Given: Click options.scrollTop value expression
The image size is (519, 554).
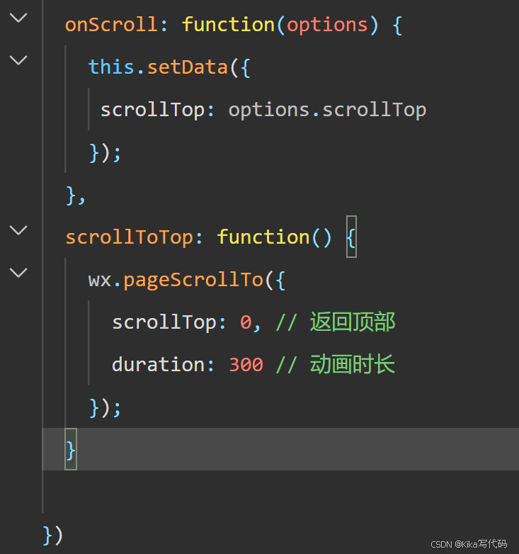Looking at the screenshot, I should pyautogui.click(x=327, y=111).
